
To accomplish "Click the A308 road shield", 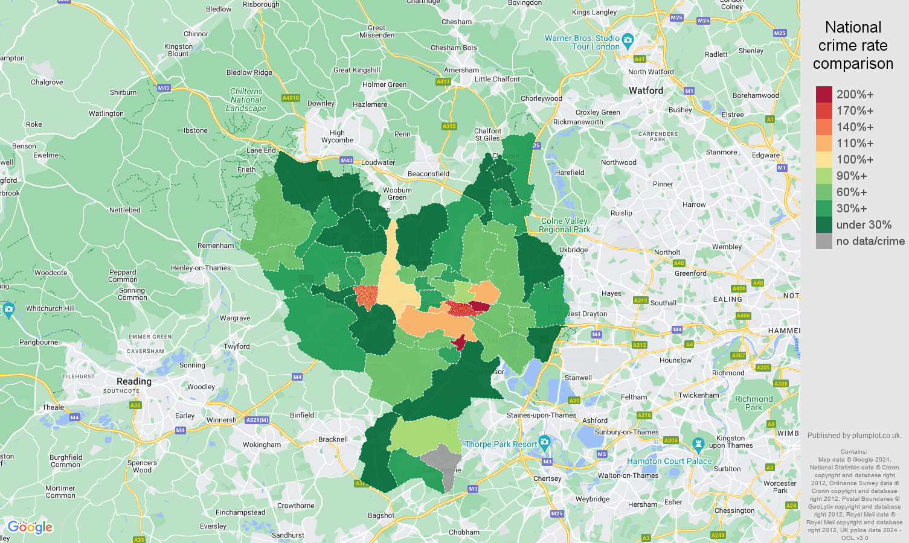I will 671,440.
